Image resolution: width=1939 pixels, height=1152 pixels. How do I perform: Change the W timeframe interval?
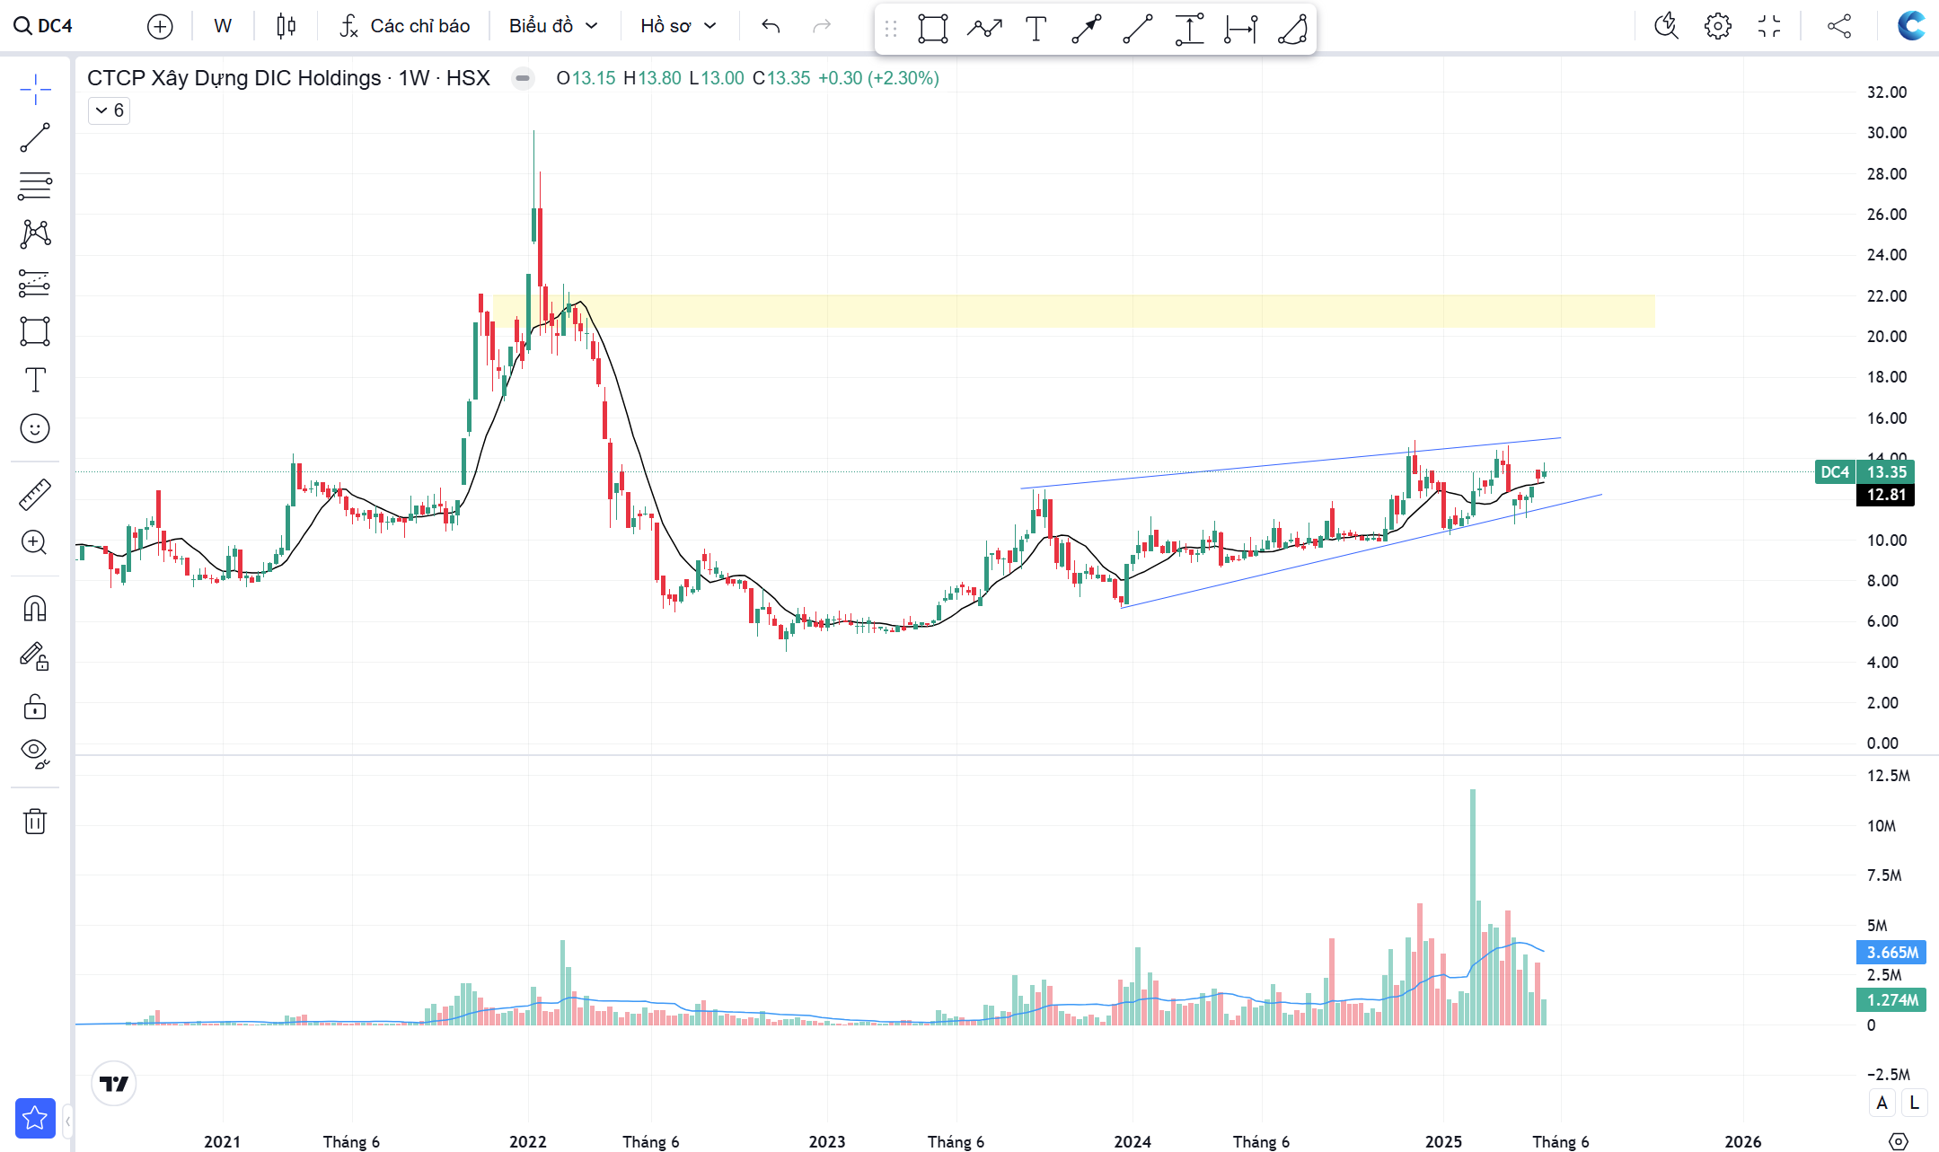[223, 26]
